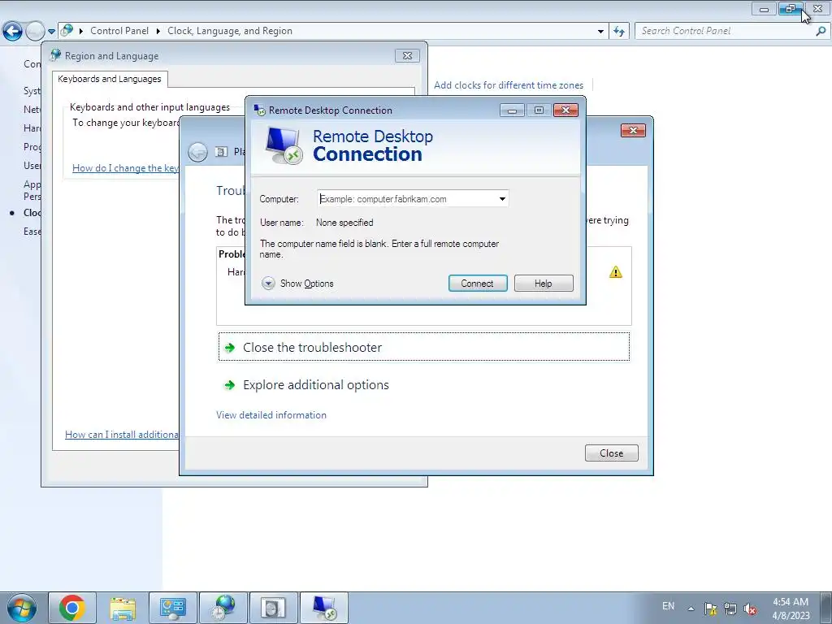Click green arrow beside Explore additional options

[230, 385]
